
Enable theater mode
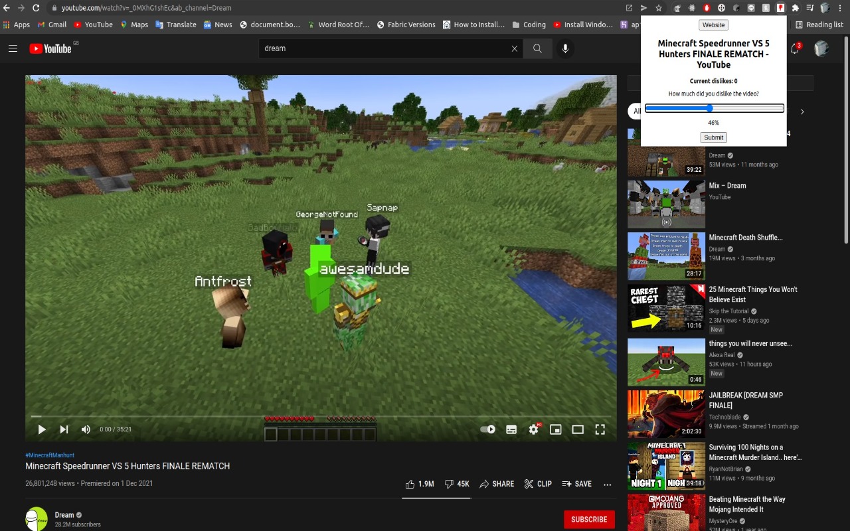[578, 429]
